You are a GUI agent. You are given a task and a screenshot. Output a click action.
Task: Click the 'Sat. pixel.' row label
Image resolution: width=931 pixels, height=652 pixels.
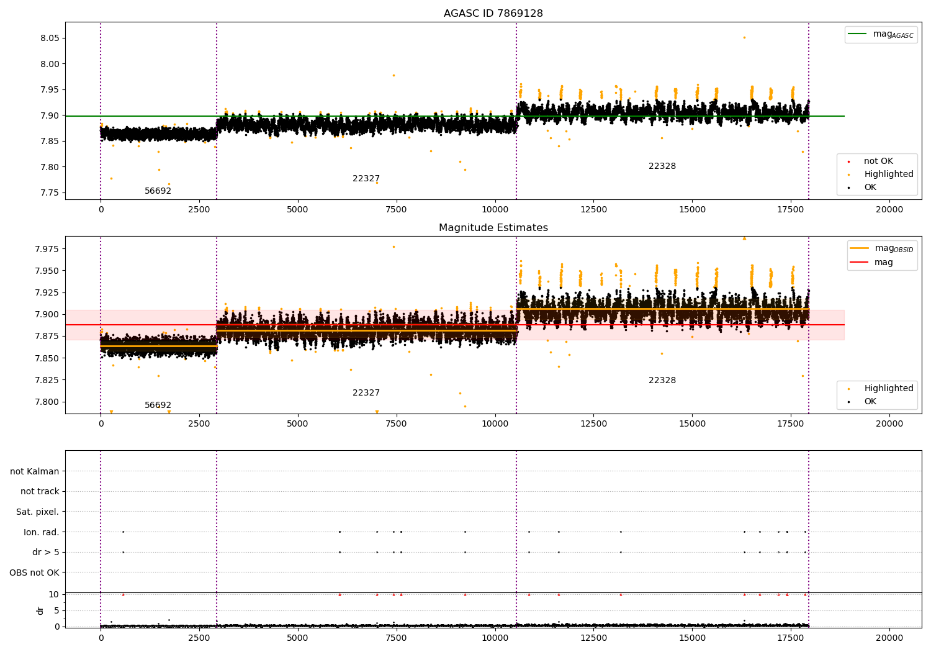tap(38, 512)
